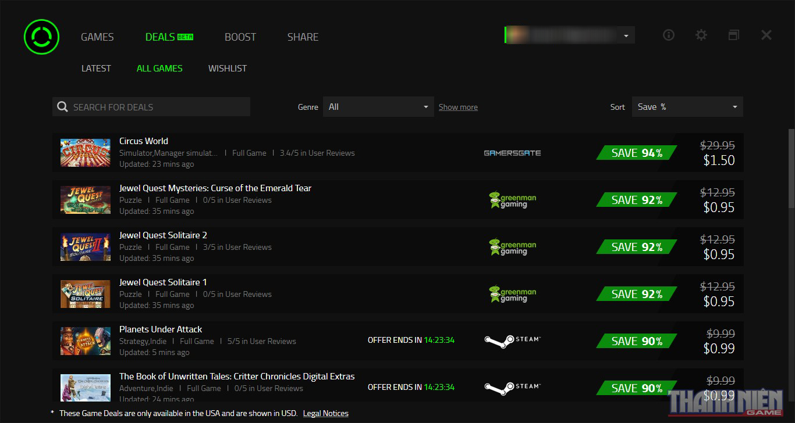Select the ALL GAMES sub-tab
Screen dimensions: 795x423
coord(159,68)
